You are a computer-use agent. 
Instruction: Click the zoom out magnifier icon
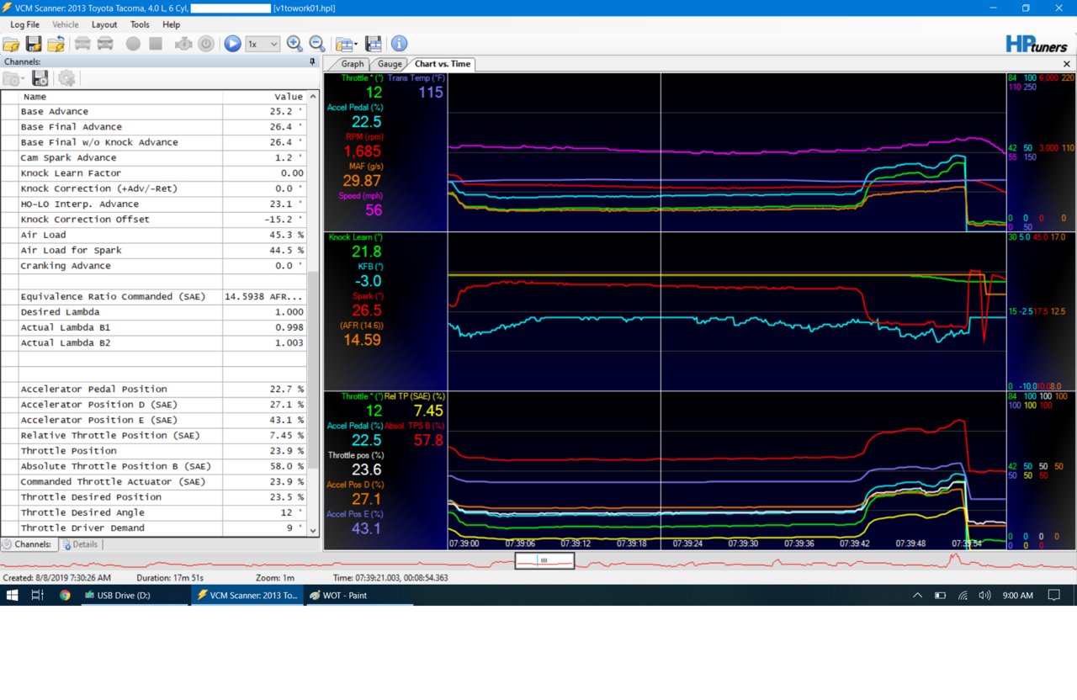[317, 44]
